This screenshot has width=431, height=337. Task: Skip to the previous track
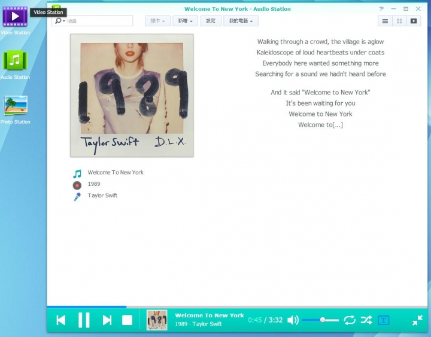tap(60, 320)
